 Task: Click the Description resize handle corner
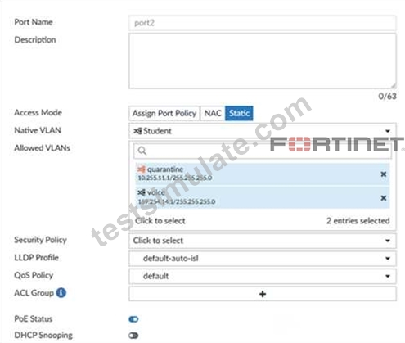[x=394, y=86]
